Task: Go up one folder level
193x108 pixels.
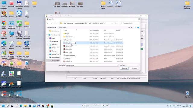Action: 57,23
